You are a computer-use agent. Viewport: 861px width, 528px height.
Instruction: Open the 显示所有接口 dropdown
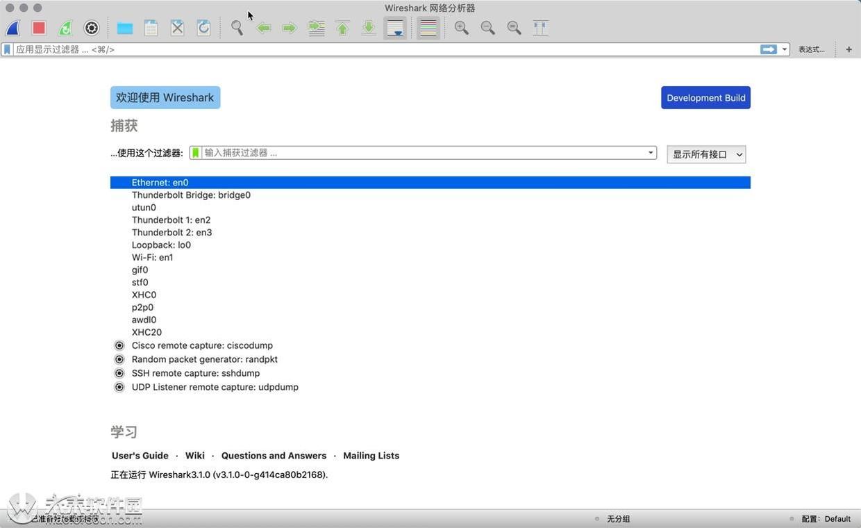point(706,154)
